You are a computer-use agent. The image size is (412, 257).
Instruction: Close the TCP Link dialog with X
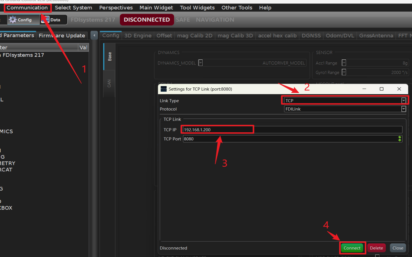pos(399,89)
